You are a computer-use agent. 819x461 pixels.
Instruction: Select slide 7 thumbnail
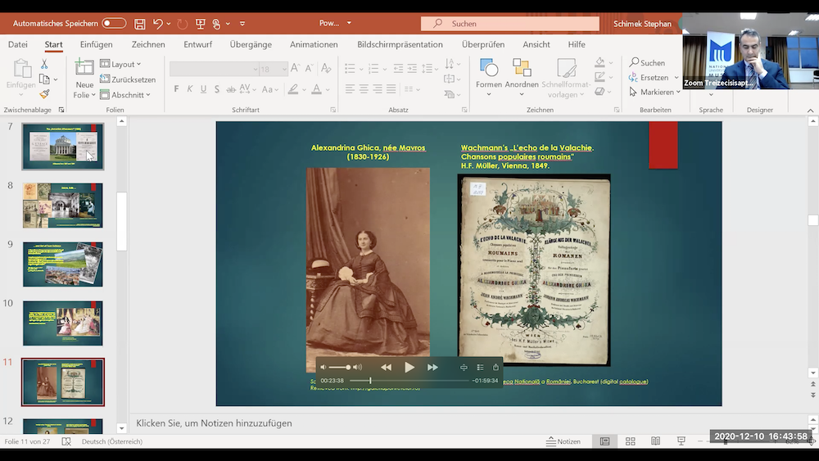(x=63, y=147)
